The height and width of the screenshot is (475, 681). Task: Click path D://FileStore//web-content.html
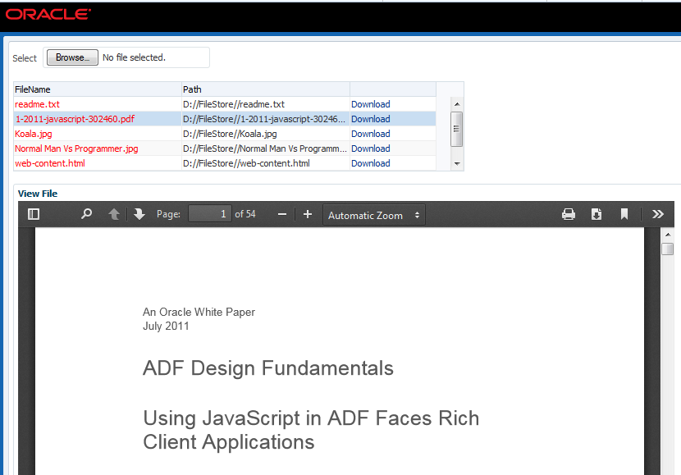click(246, 163)
